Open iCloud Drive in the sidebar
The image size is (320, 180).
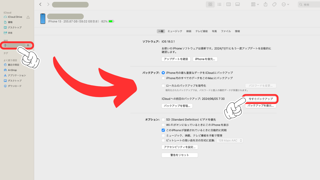coord(15,17)
